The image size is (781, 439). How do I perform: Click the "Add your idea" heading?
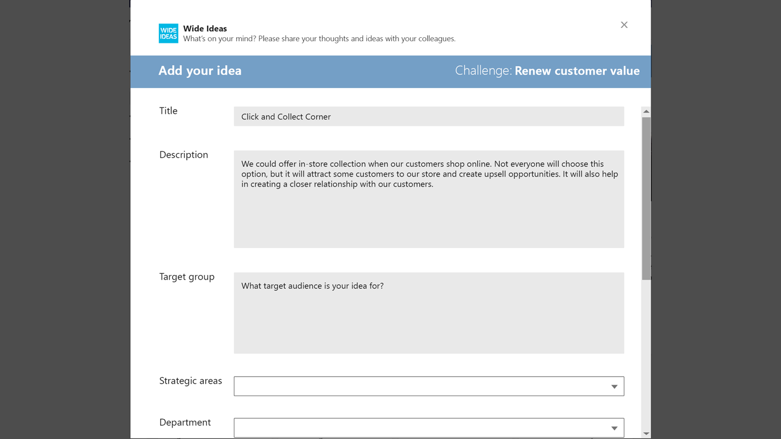click(200, 71)
